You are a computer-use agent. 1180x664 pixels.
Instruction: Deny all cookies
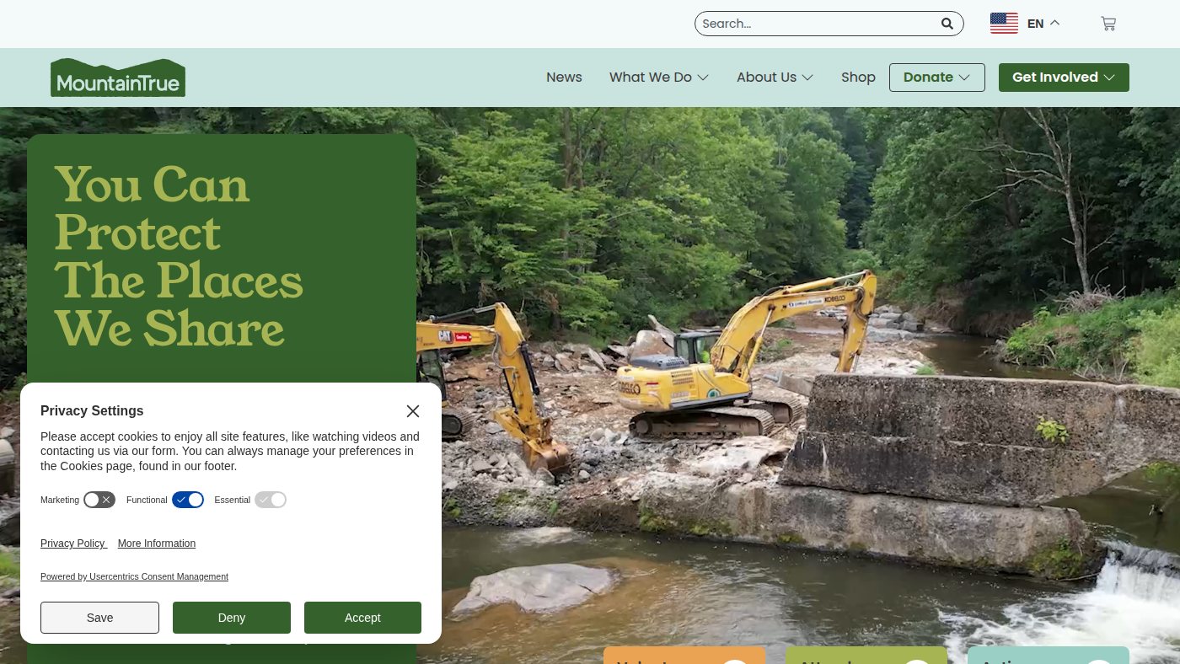click(231, 618)
